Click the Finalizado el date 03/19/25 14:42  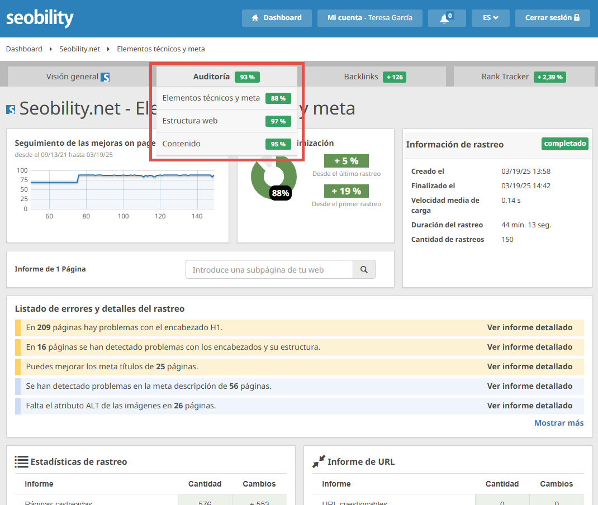coord(526,185)
